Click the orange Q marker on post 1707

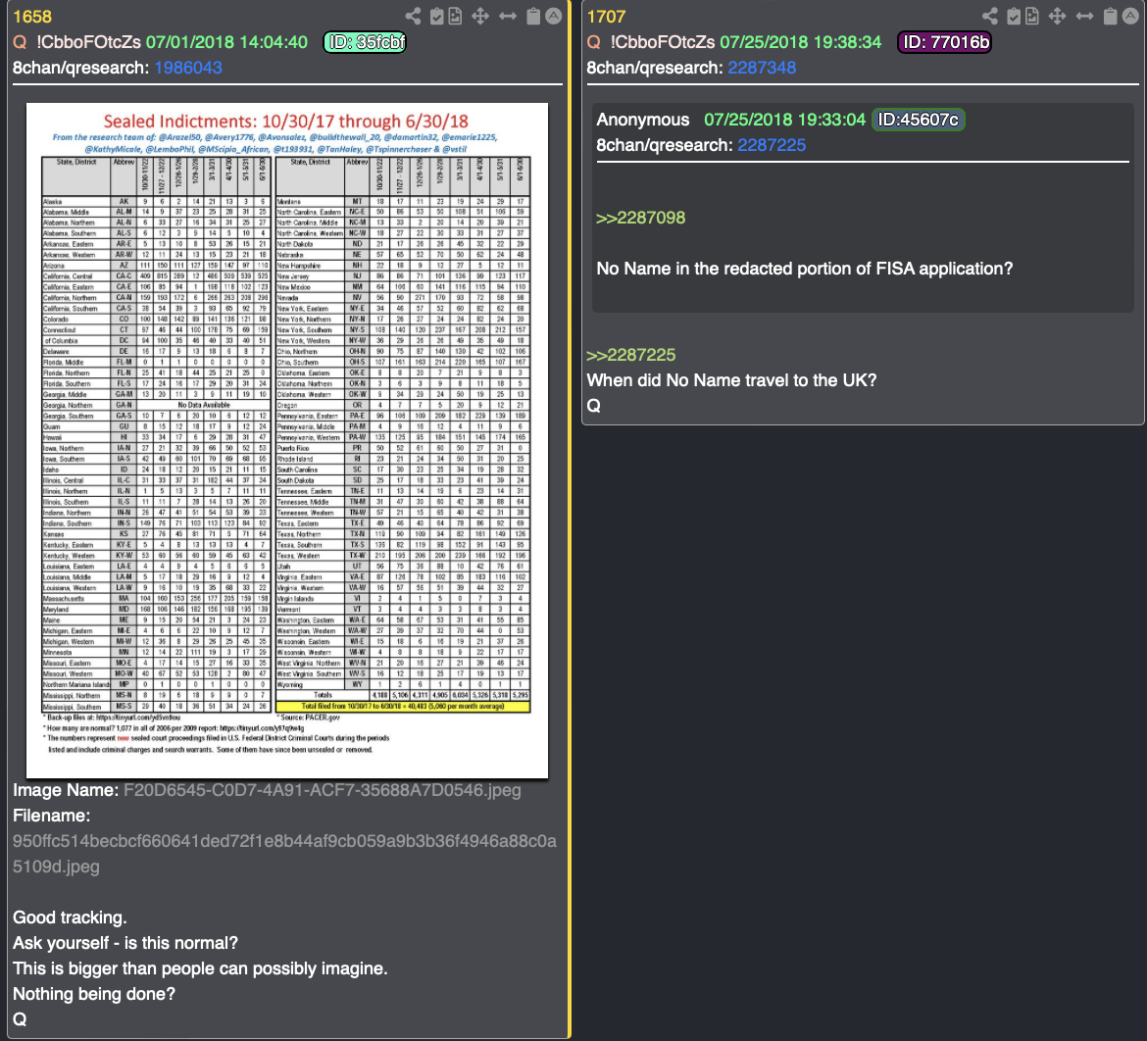click(x=594, y=42)
